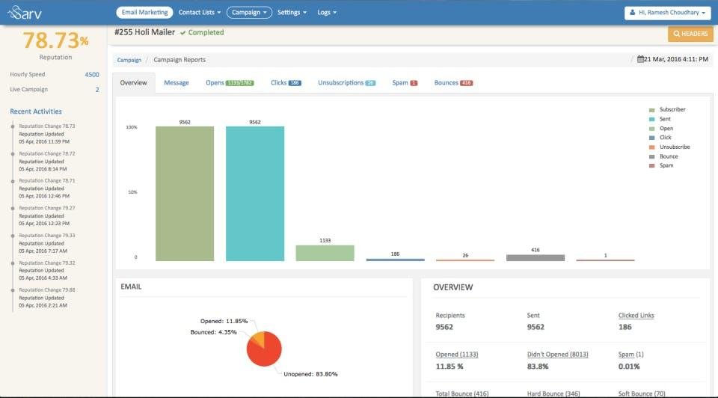
Task: Click the green Completed checkmark icon
Action: 183,33
